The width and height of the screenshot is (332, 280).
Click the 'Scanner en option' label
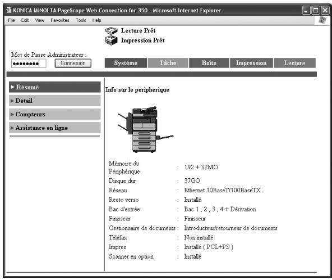point(131,256)
